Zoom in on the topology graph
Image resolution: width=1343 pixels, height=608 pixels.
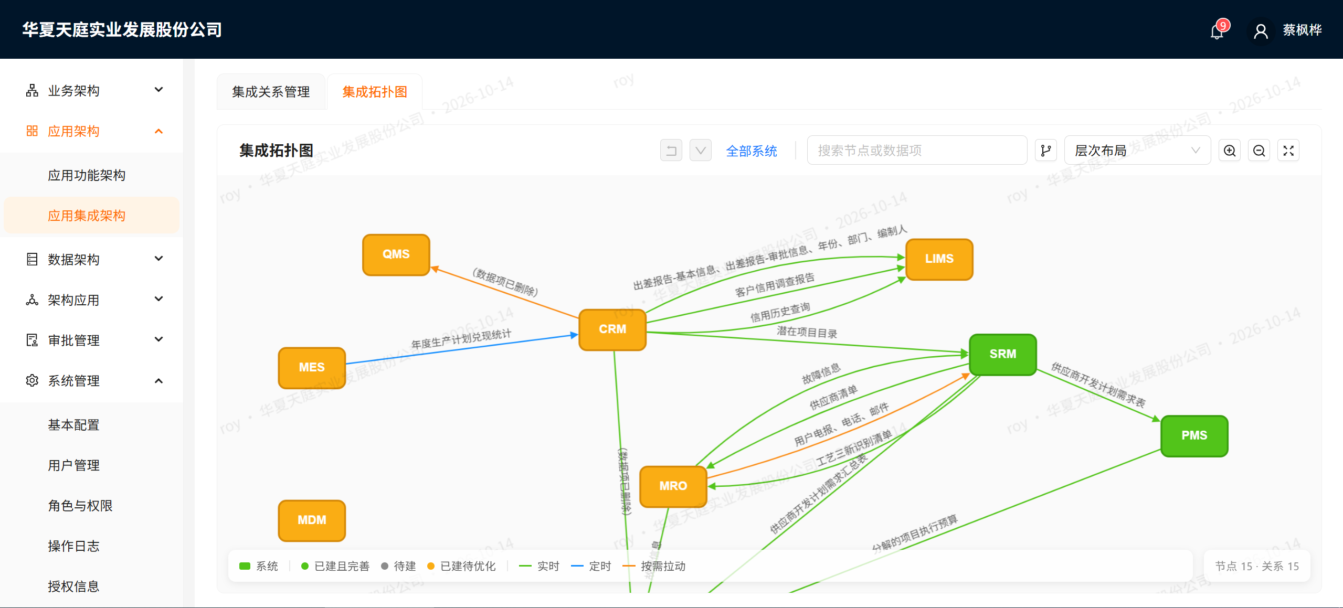pyautogui.click(x=1230, y=151)
